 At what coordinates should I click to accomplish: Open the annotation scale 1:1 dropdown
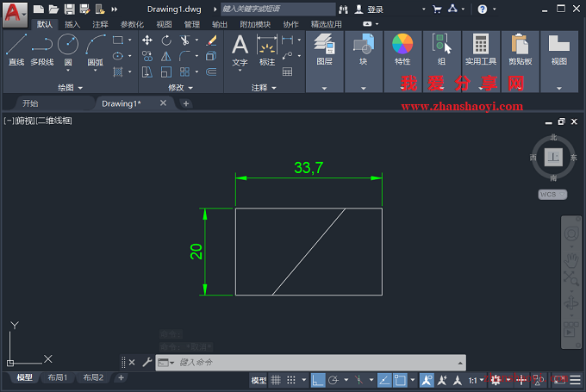(x=476, y=380)
